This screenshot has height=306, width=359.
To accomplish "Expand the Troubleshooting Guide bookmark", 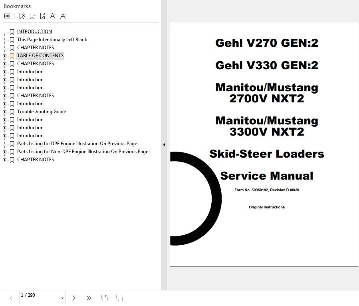I will point(4,112).
